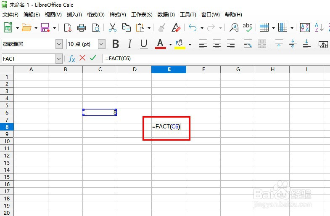Align cell content to top

(279, 44)
